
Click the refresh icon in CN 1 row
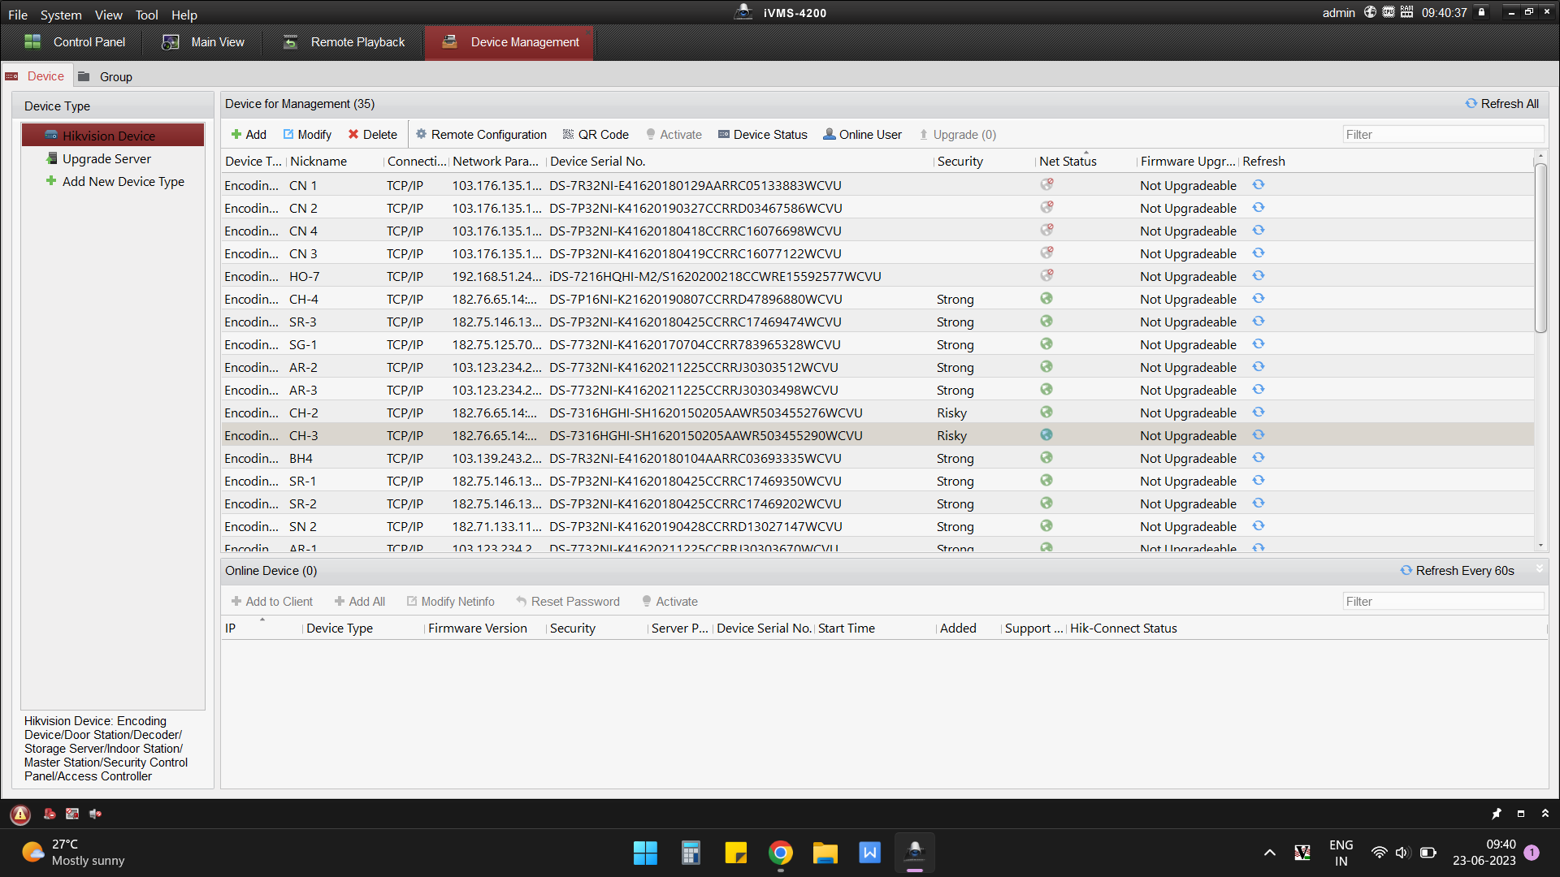(1258, 185)
